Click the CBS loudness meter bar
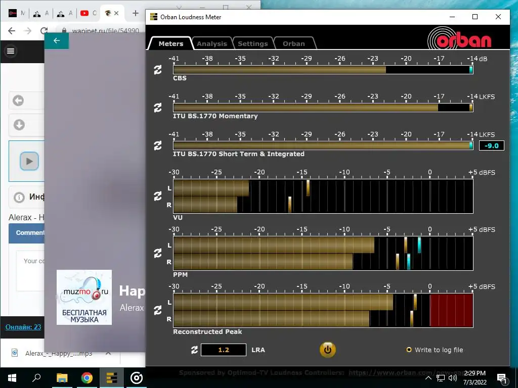518x388 pixels. 323,70
